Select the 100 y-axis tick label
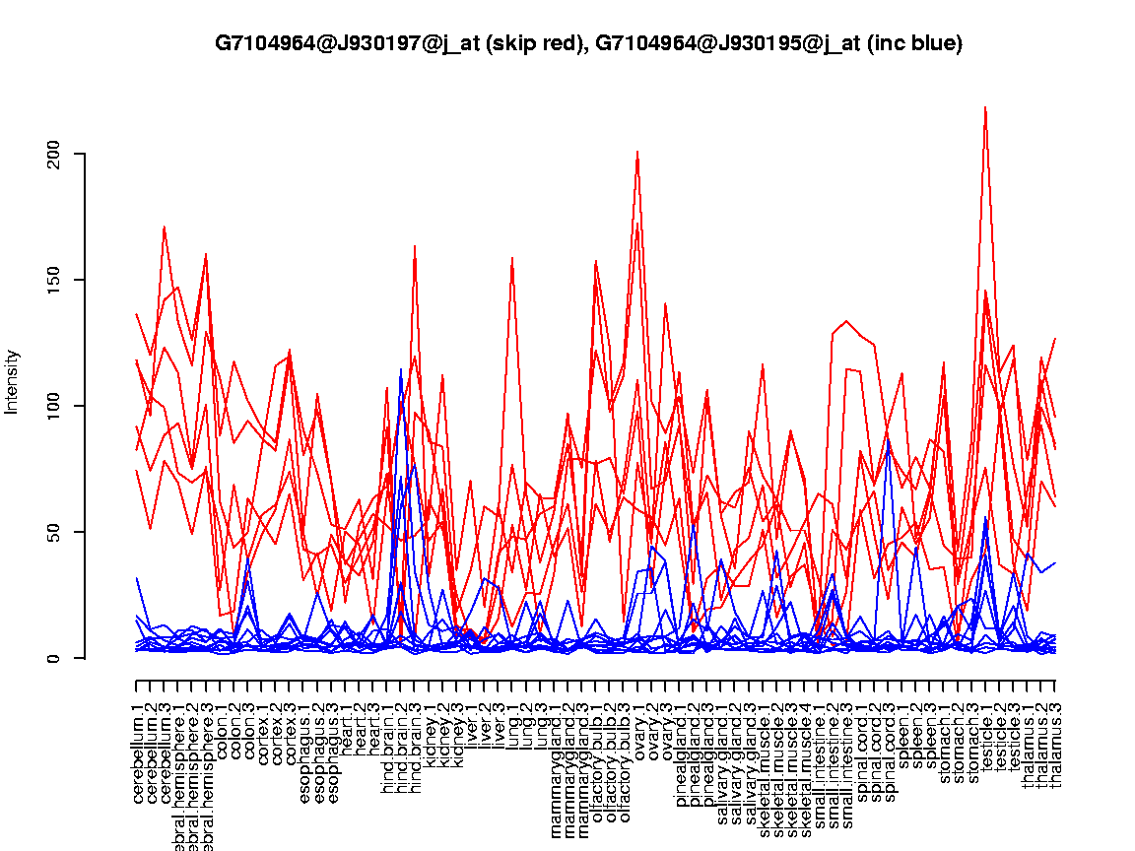 (x=57, y=406)
